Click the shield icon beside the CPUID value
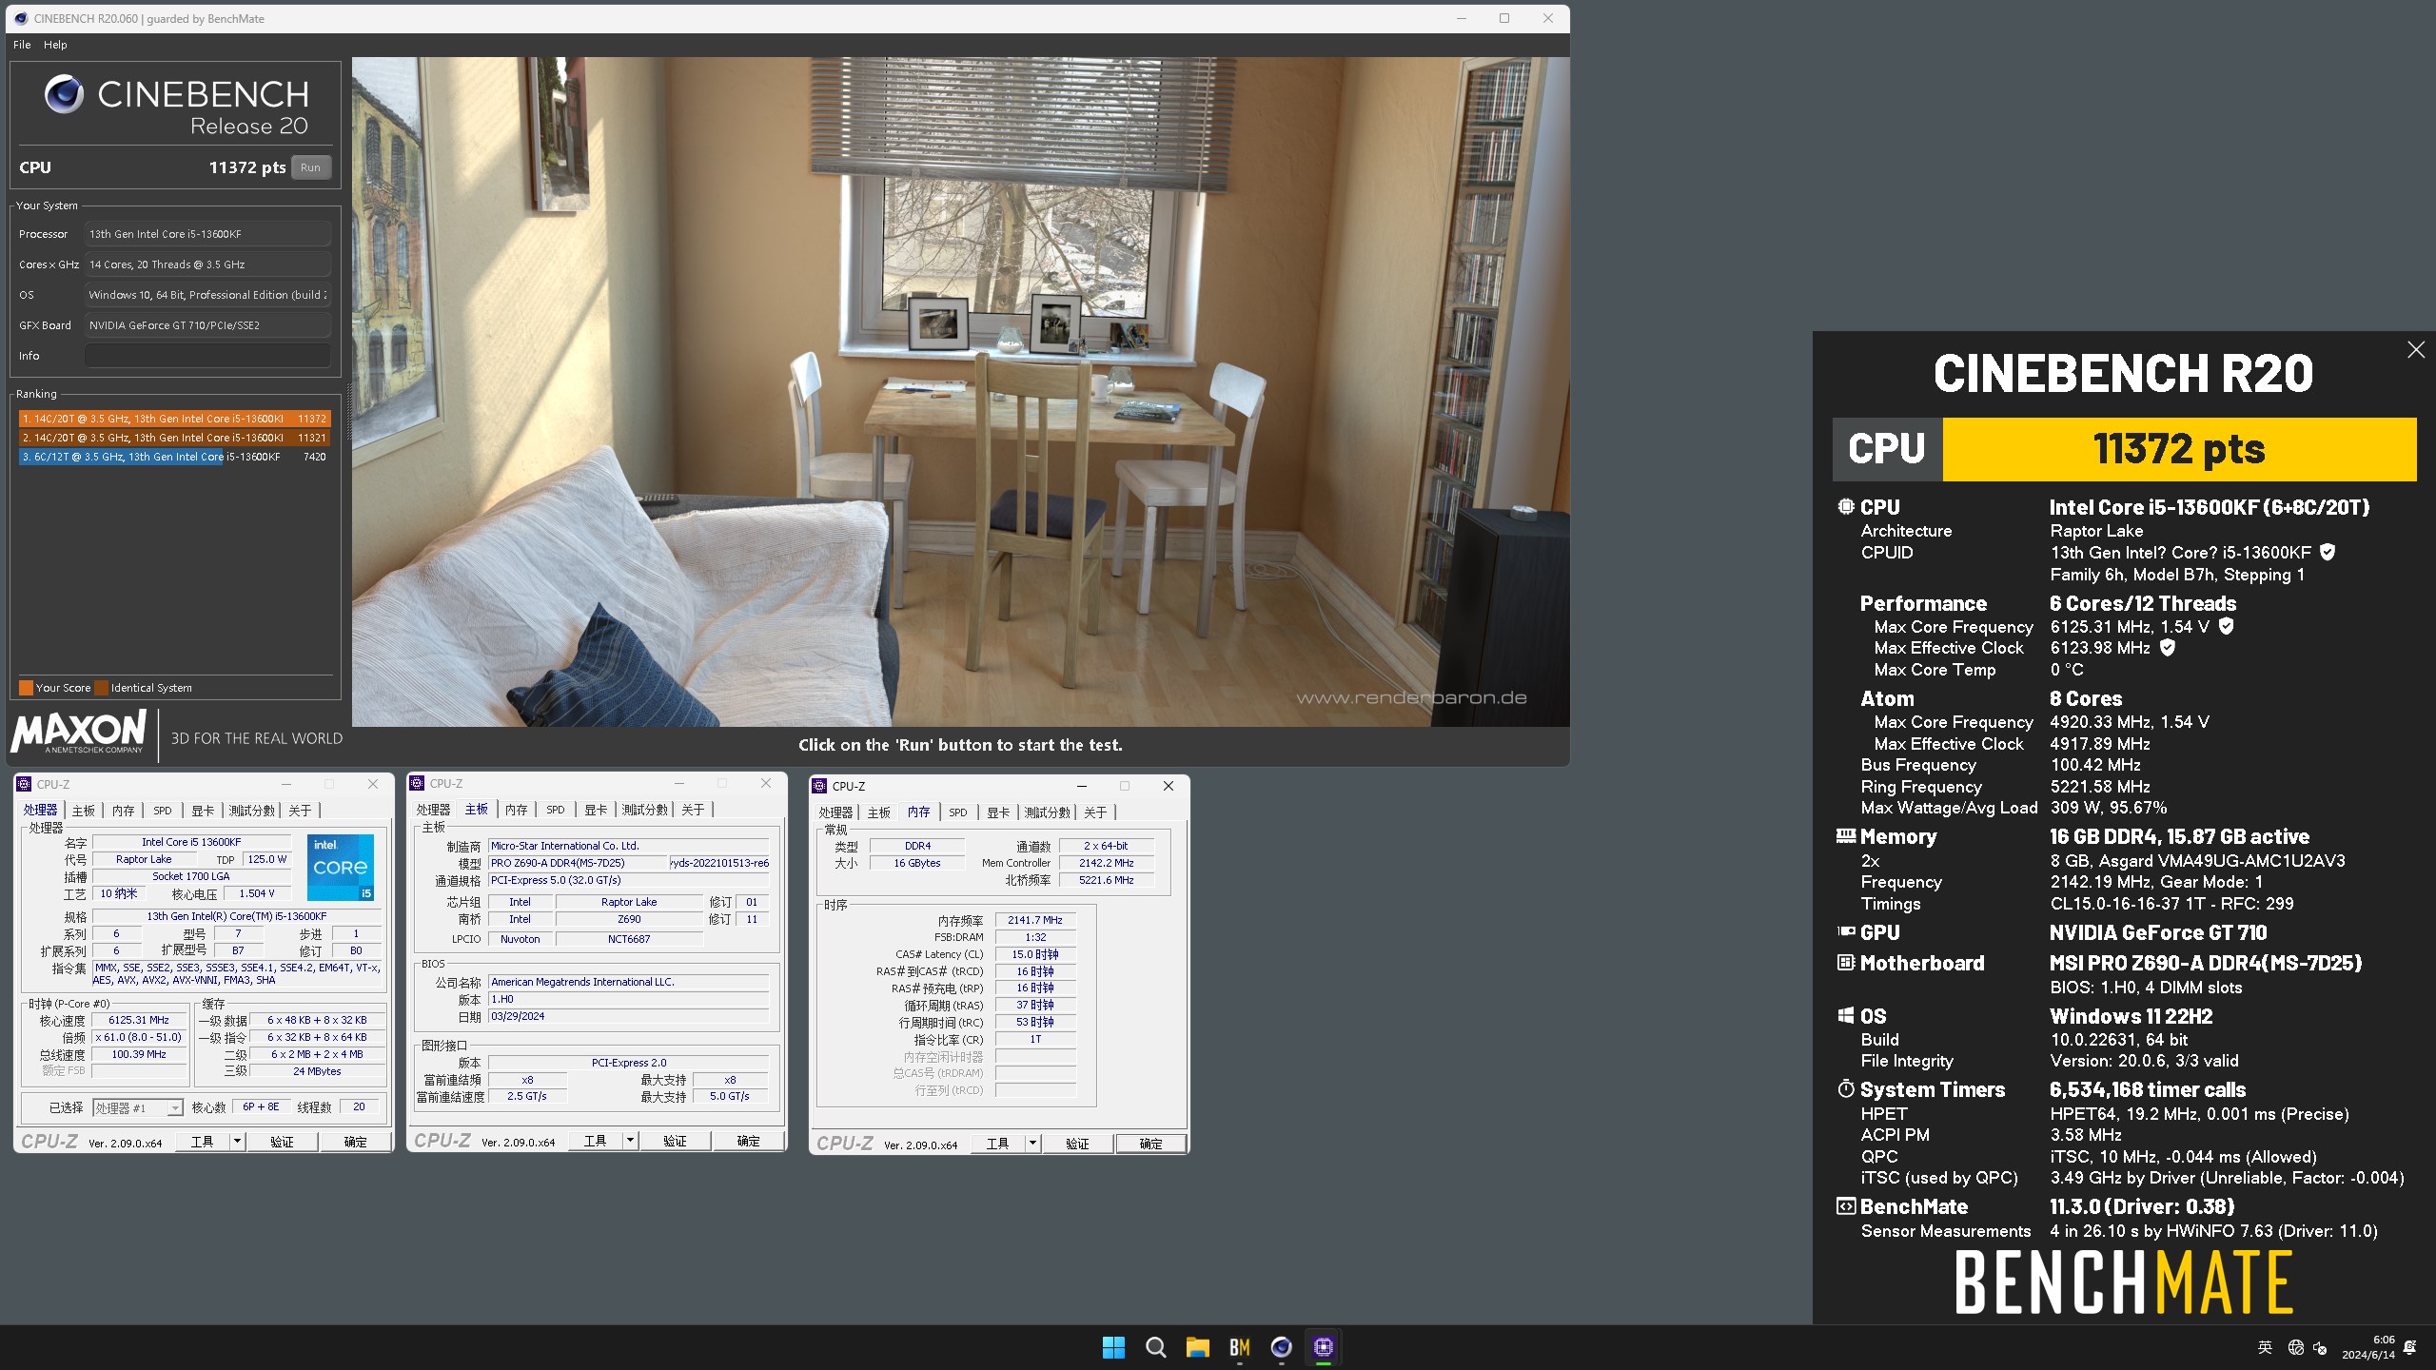 click(x=2327, y=552)
